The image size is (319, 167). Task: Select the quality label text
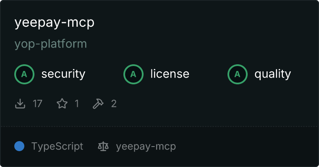point(272,74)
